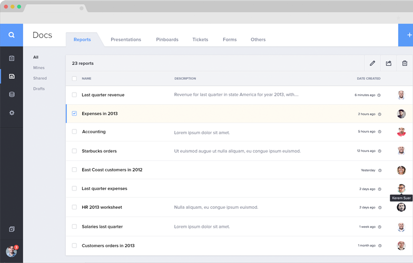This screenshot has width=413, height=263.
Task: Open the HR 2013 worksheet report
Action: coord(102,207)
